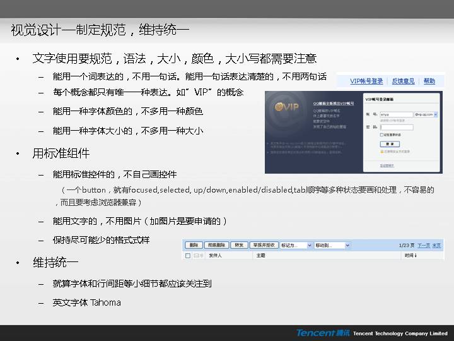
Task: Click the envelope icon in mail list header
Action: [197, 256]
